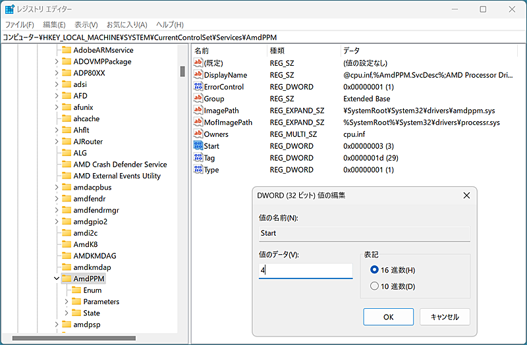Viewport: 527px width, 345px height.
Task: Click the Ahflt folder icon
Action: tap(67, 130)
